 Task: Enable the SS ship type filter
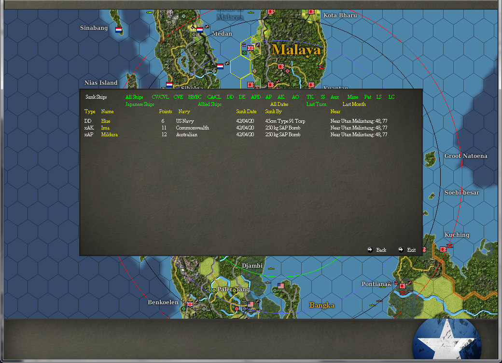tap(322, 97)
